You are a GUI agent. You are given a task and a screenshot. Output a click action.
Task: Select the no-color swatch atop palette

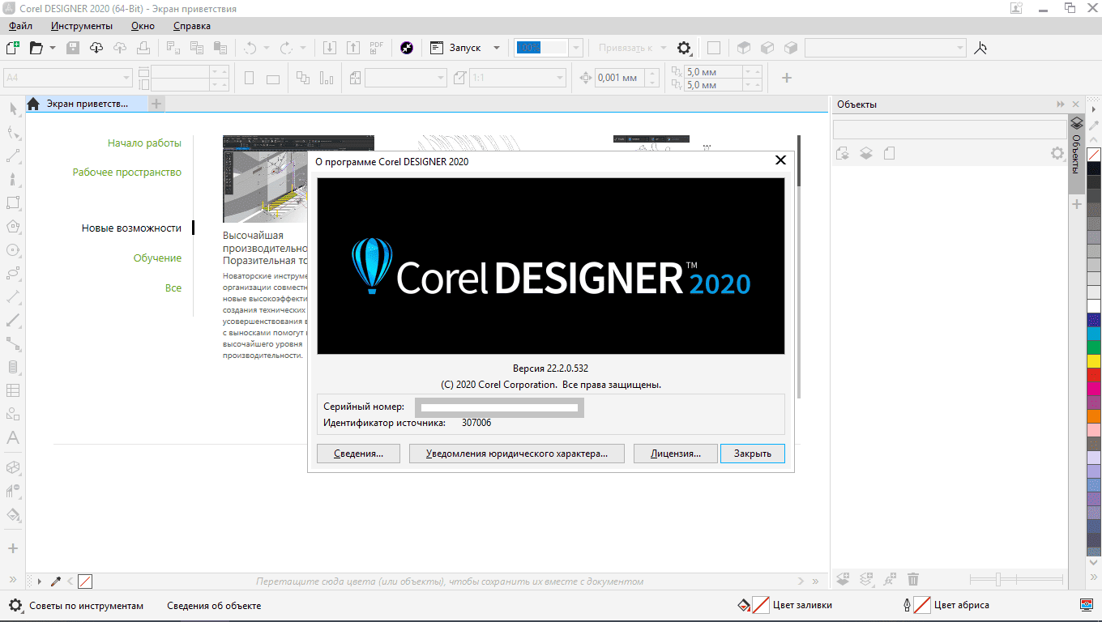(x=1094, y=155)
